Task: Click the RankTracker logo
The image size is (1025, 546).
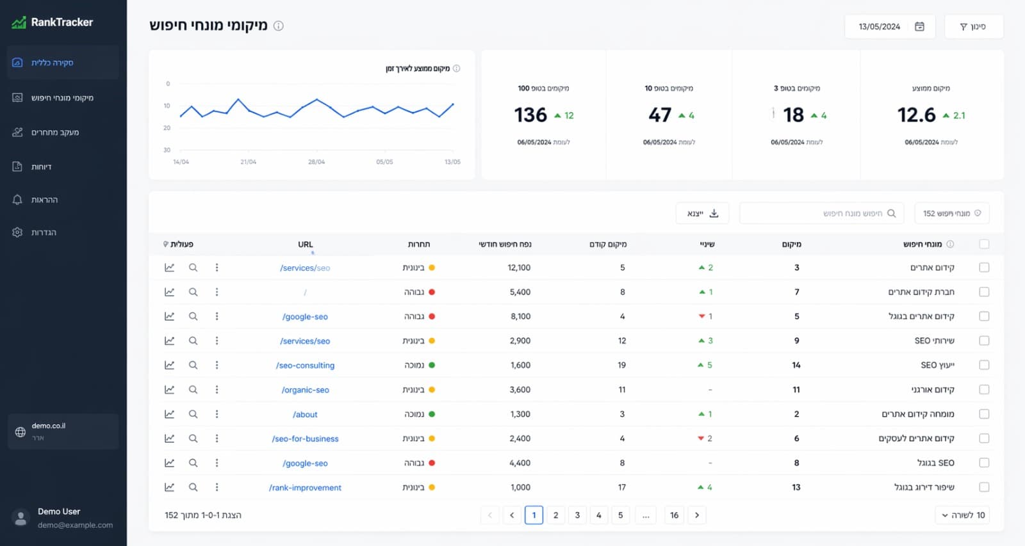Action: [53, 22]
